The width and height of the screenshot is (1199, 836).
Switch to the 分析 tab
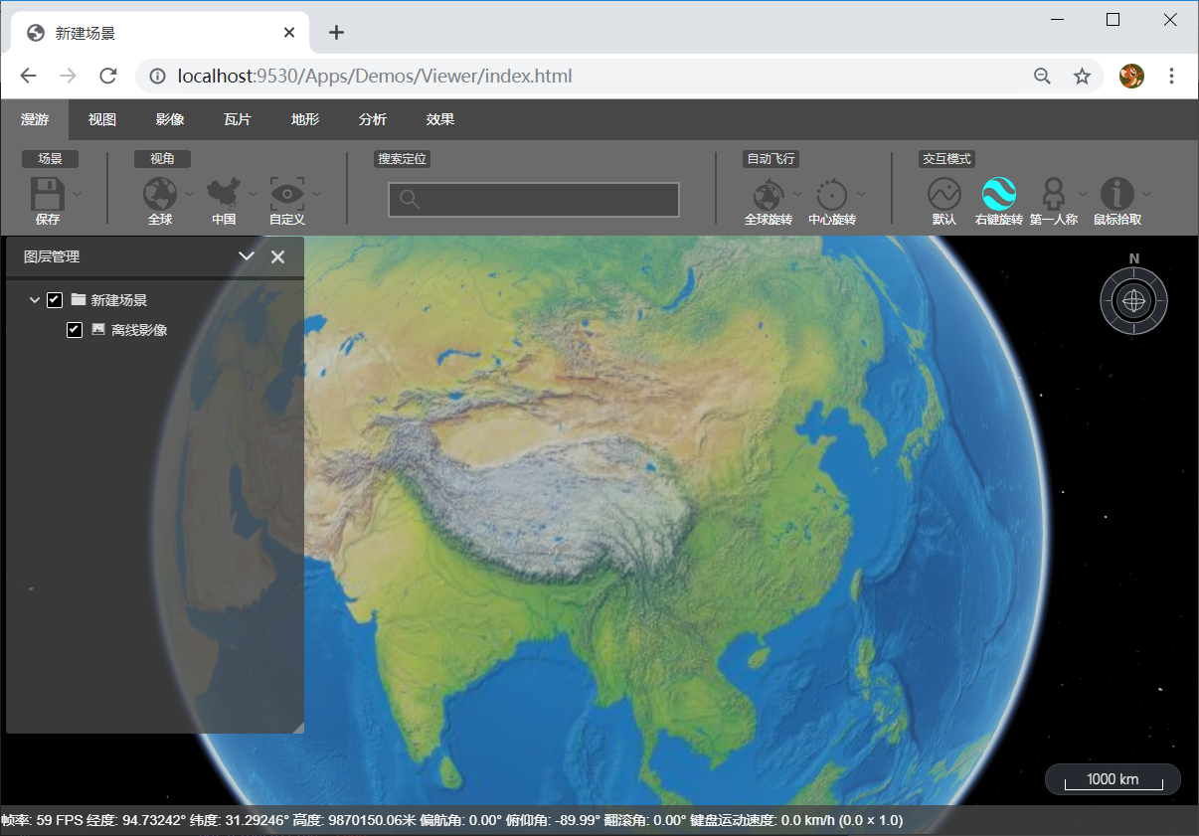(373, 119)
